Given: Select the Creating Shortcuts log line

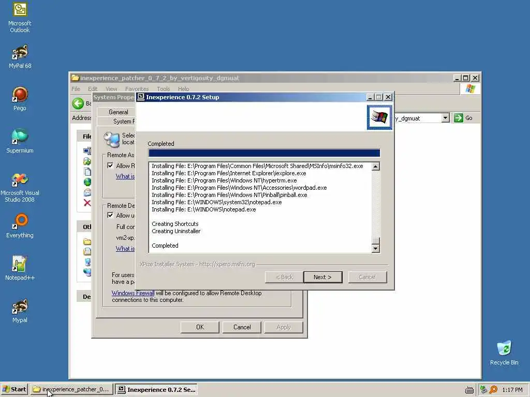Looking at the screenshot, I should click(x=175, y=224).
